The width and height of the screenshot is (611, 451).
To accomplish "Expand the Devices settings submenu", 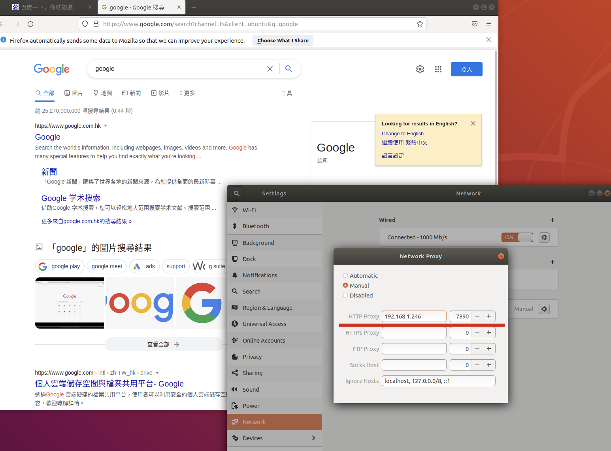I will tap(313, 438).
